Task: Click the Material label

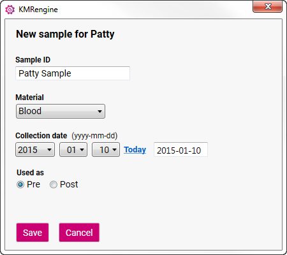Action: [x=29, y=98]
